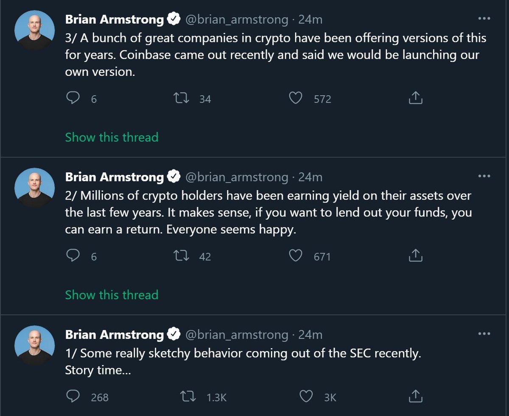Open @brian_armstrong handle on the 2/ tweet

[x=237, y=177]
